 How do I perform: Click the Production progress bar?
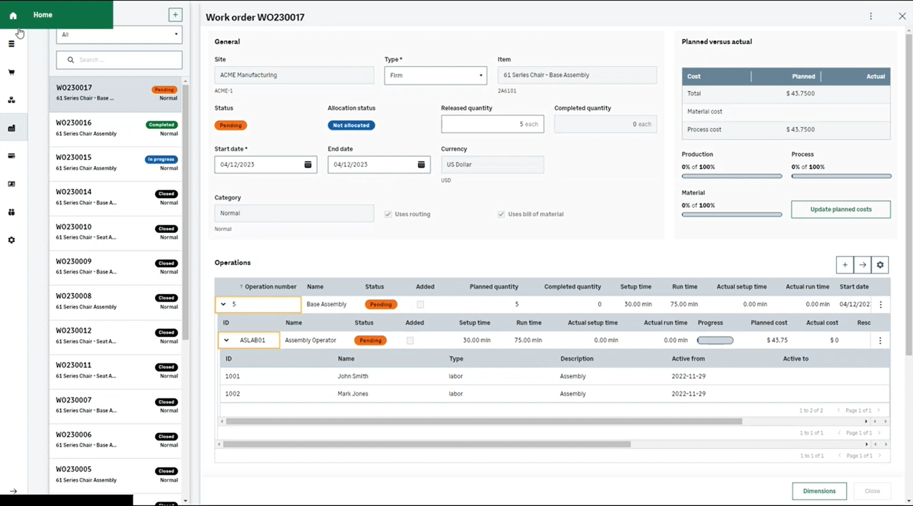[x=732, y=176]
